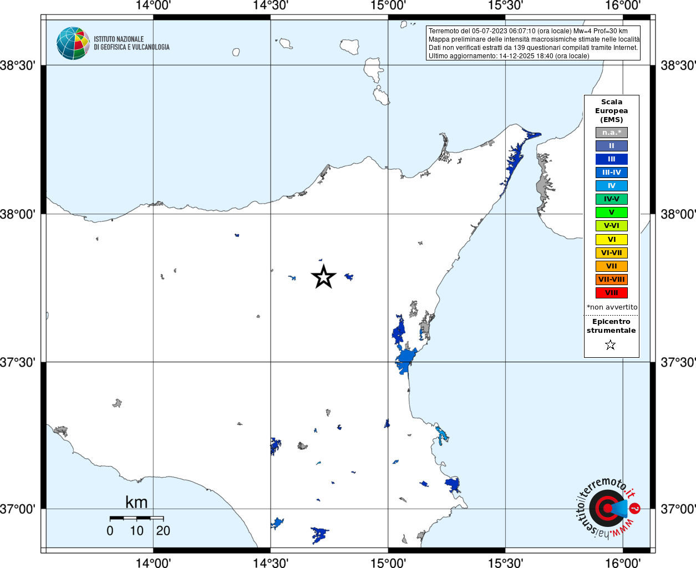Viewport: 696px width, 568px height.
Task: Click the km scale bar
Action: [x=136, y=518]
